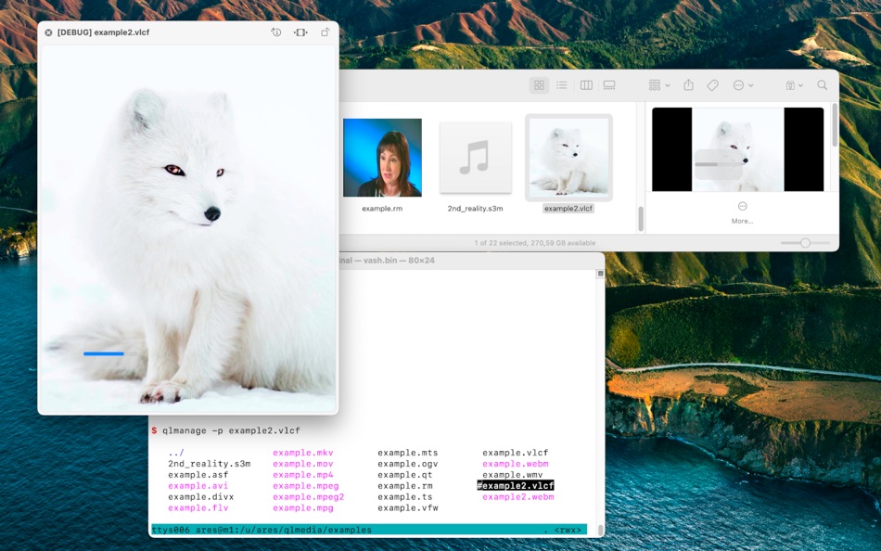This screenshot has height=551, width=881.
Task: Adjust the icon size slider in Finder
Action: (805, 243)
